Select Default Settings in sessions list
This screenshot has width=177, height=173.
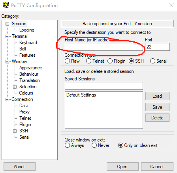click(x=81, y=95)
